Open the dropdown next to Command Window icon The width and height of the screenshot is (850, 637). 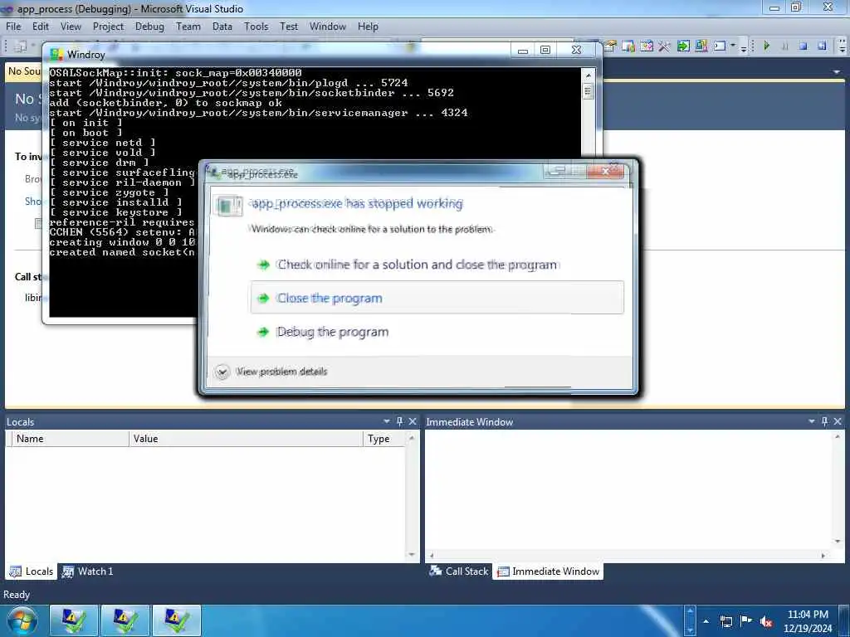point(732,46)
